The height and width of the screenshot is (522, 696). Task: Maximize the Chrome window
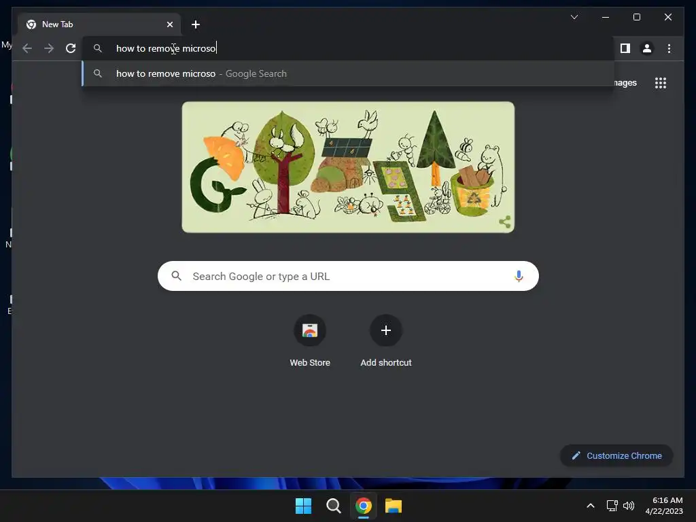pos(636,17)
